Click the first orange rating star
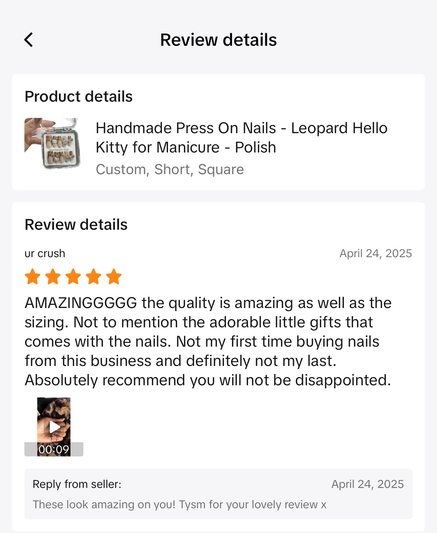Viewport: 437px width, 533px height. [x=33, y=277]
